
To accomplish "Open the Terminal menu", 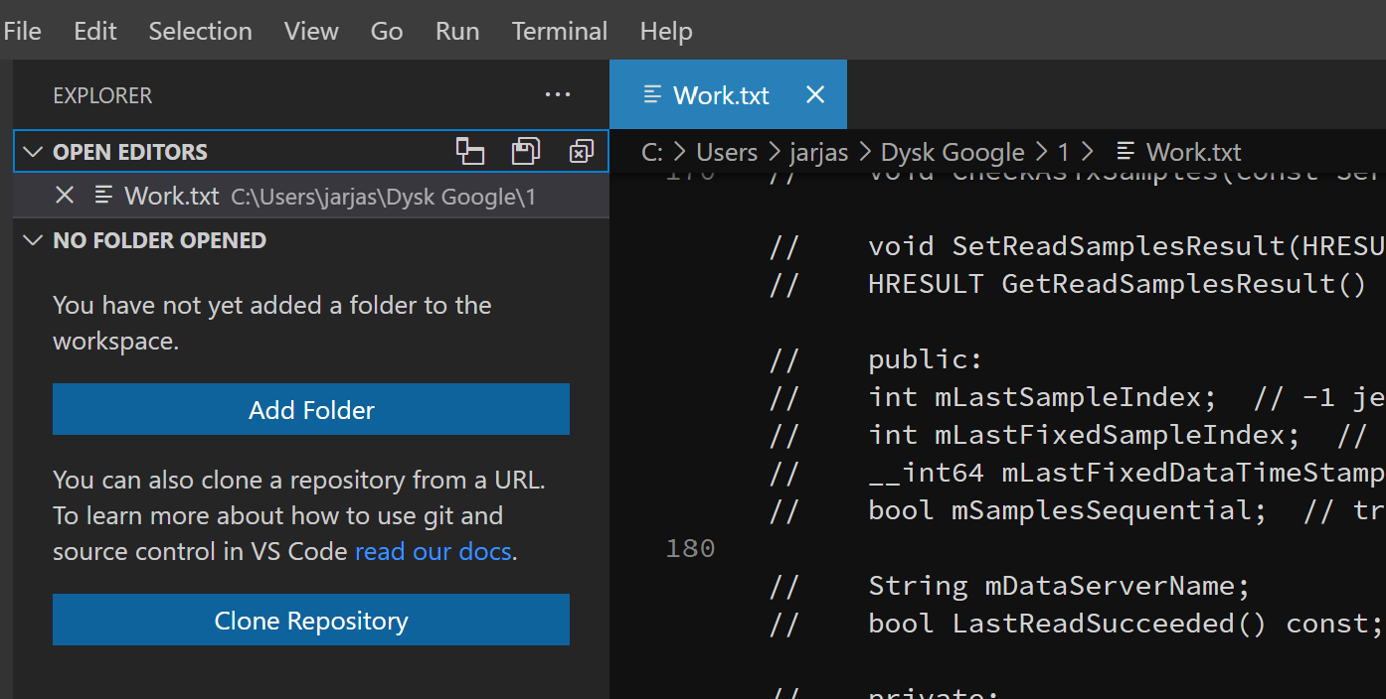I will tap(559, 31).
